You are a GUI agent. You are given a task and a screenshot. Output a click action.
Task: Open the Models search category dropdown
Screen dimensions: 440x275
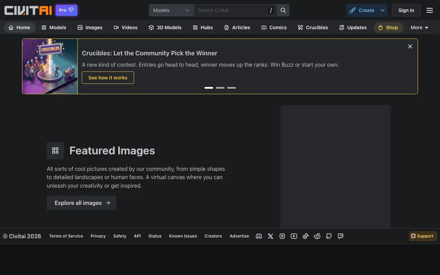[171, 10]
